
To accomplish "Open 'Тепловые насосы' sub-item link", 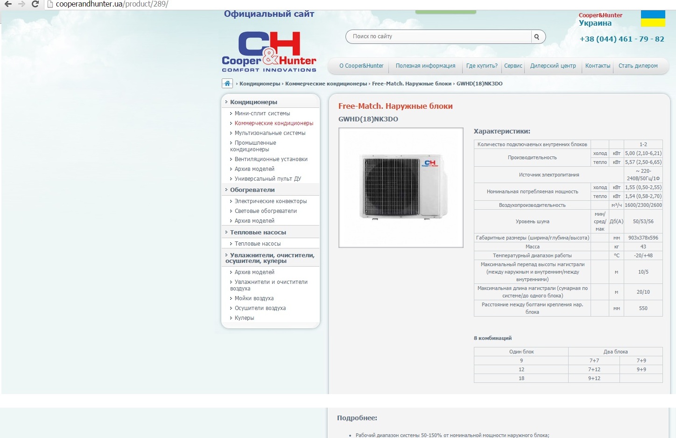I will point(257,244).
